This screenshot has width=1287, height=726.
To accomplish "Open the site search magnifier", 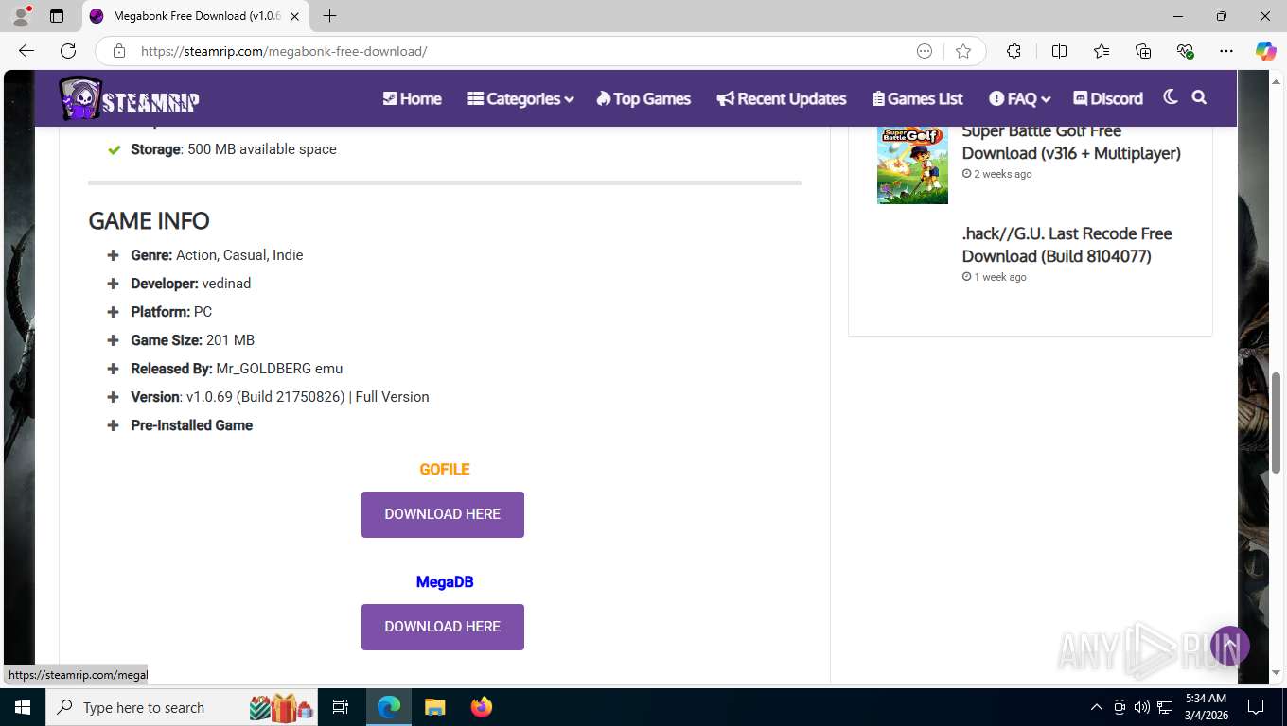I will [x=1199, y=97].
